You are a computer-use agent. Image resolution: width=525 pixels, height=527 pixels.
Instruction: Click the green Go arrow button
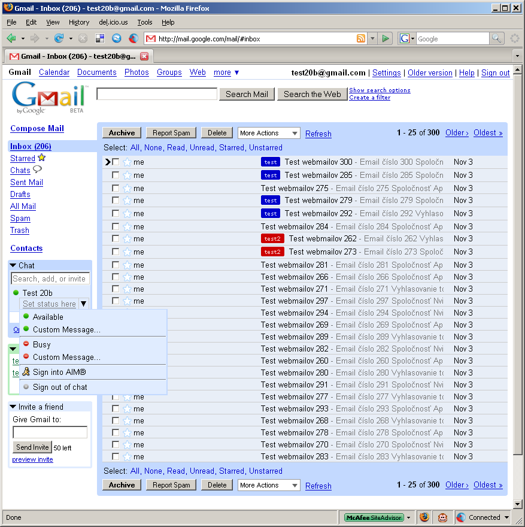[x=386, y=39]
